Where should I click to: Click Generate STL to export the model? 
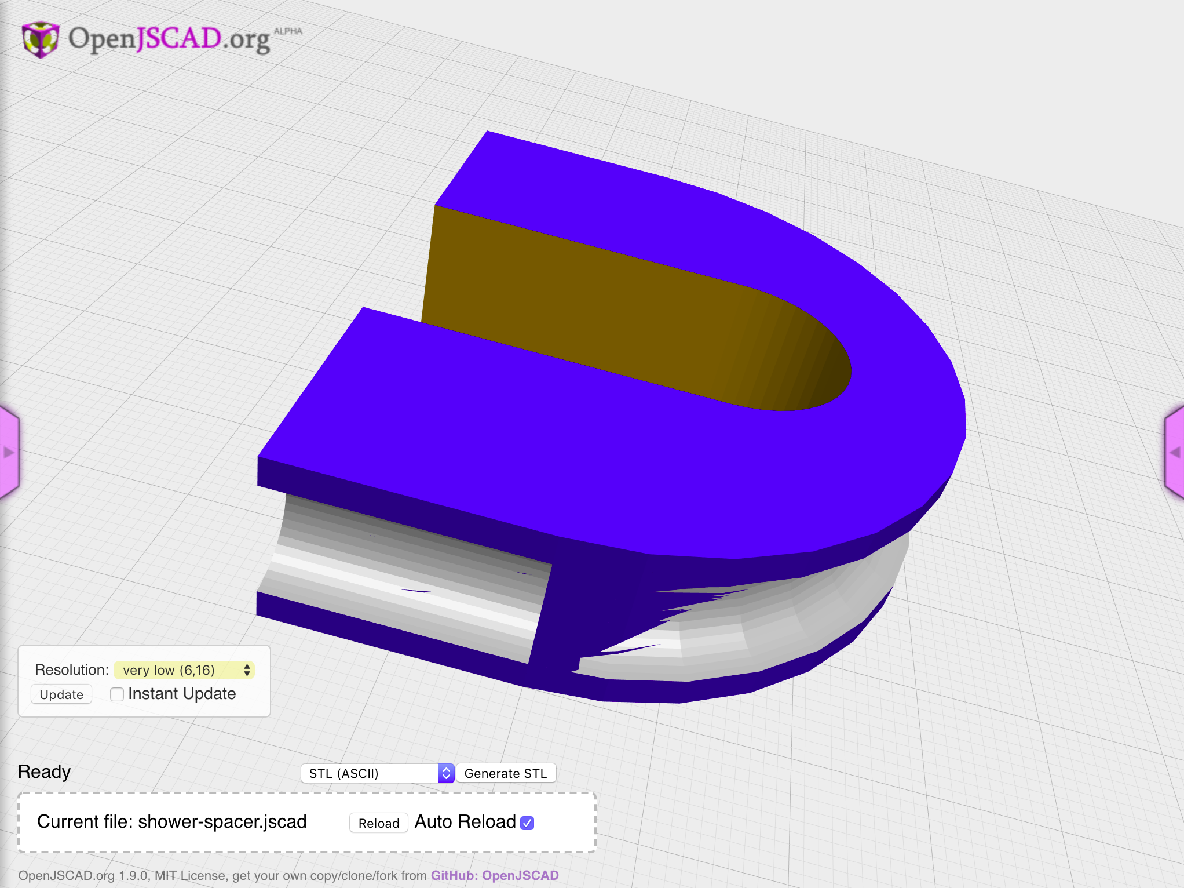(505, 773)
